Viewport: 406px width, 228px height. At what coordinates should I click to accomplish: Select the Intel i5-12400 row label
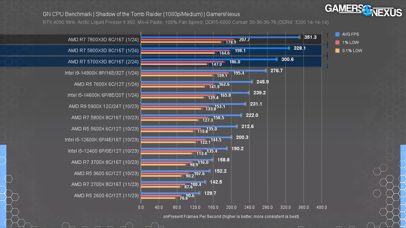pos(103,151)
